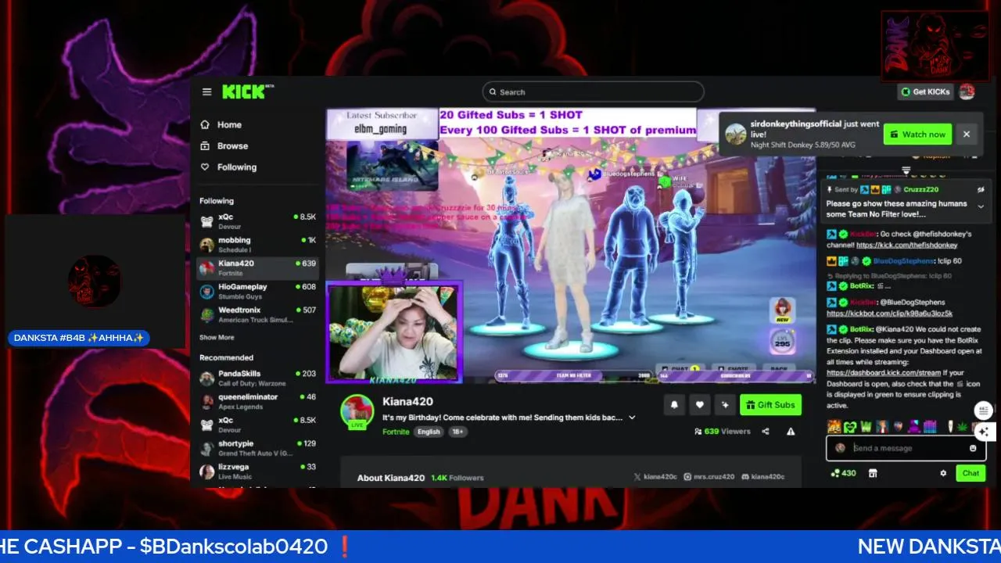Click Kiana420's live avatar below the video
1001x563 pixels.
click(x=357, y=411)
